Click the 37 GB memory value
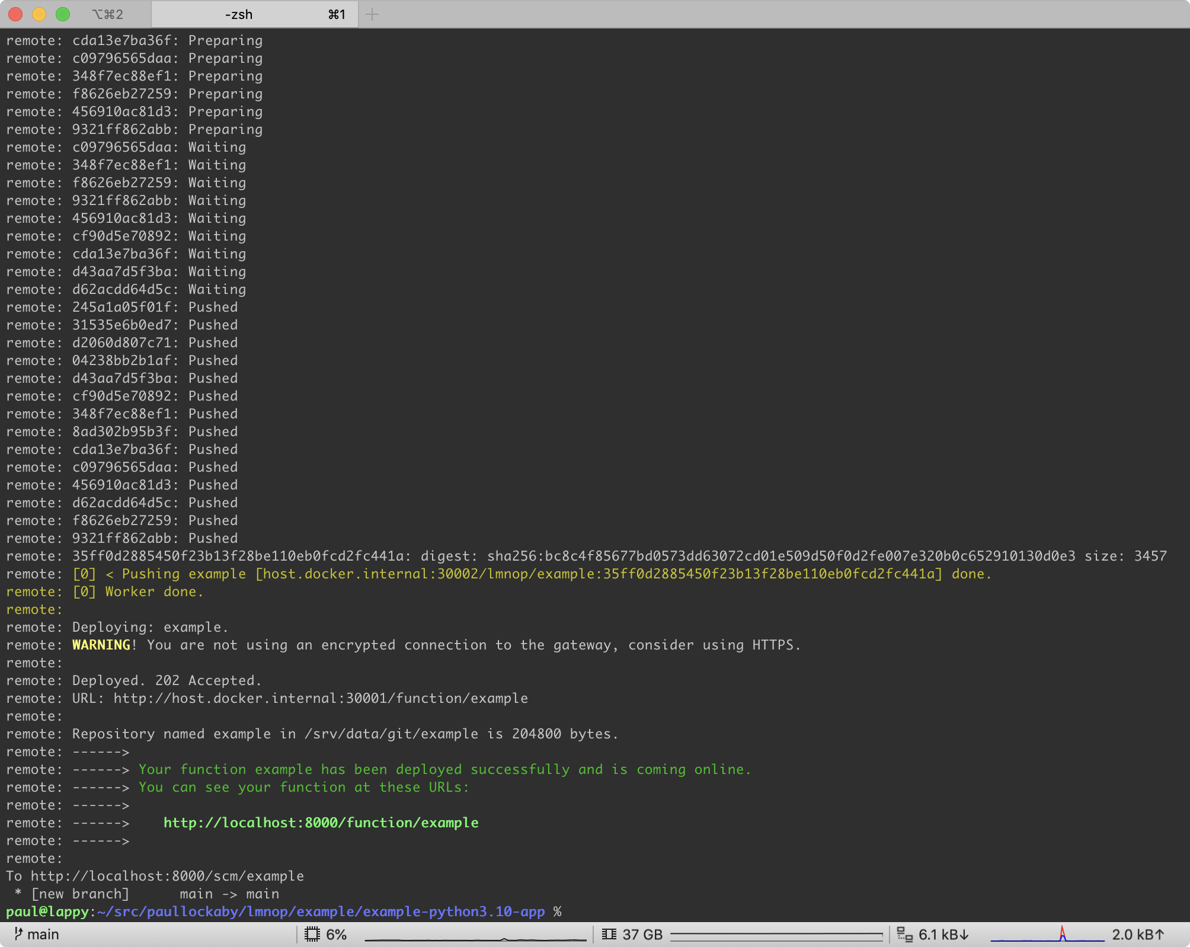 642,935
